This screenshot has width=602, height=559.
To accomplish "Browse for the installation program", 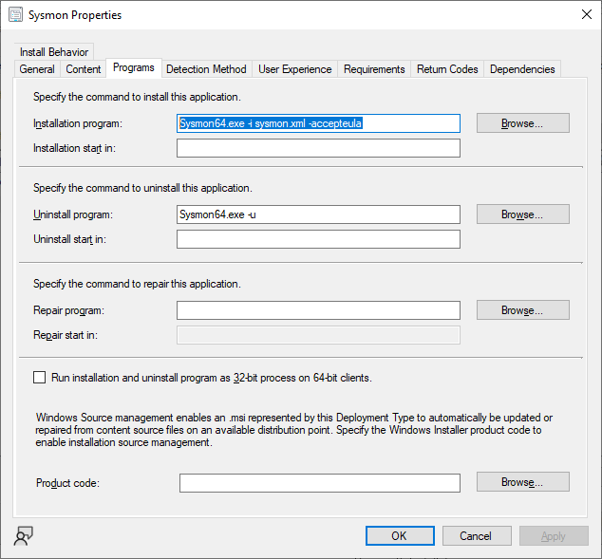I will click(x=523, y=123).
